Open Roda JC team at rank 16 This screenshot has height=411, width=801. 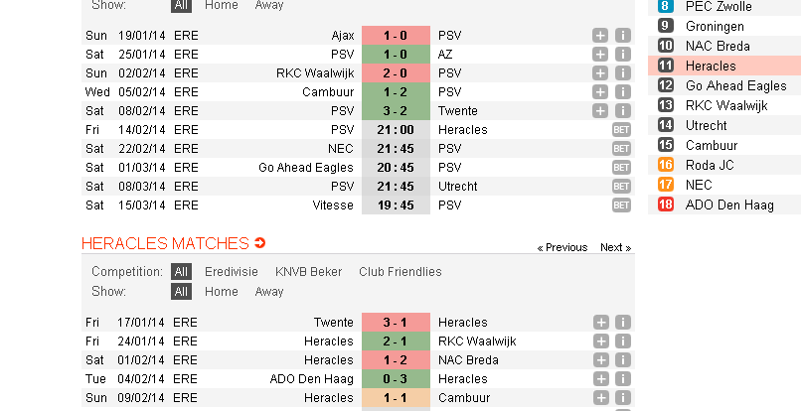click(x=710, y=165)
